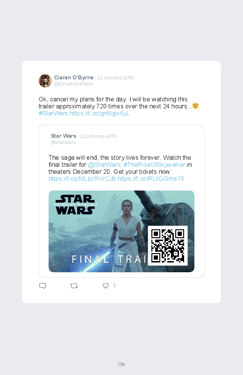The image size is (243, 375).
Task: Click the retweet arrows icon
Action: [x=74, y=286]
